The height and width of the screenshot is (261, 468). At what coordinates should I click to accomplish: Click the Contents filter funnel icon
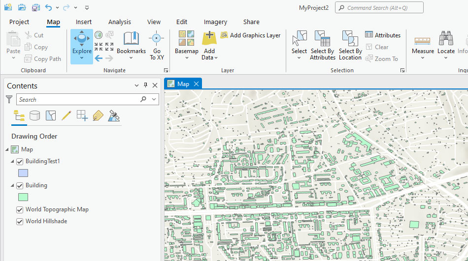tap(9, 99)
